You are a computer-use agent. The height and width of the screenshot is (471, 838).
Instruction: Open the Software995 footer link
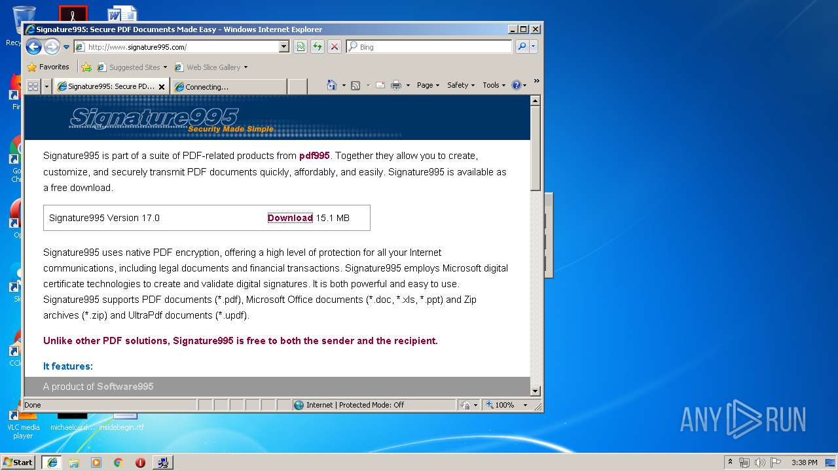coord(125,387)
